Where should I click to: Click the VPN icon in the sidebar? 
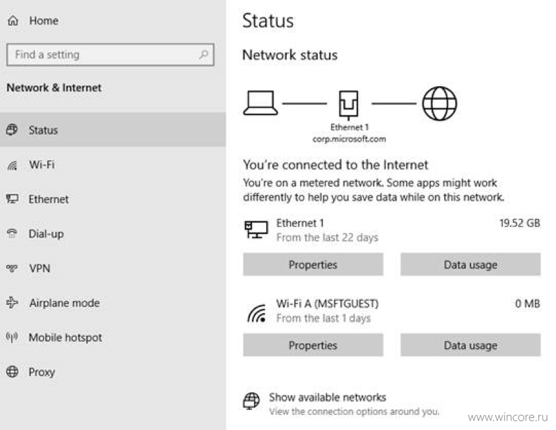tap(12, 268)
